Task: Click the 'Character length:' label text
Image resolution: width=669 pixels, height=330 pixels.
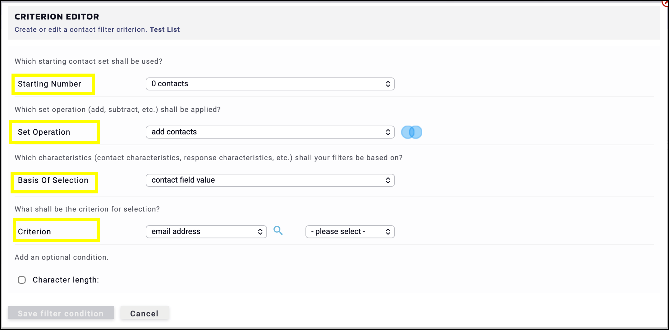Action: 66,280
